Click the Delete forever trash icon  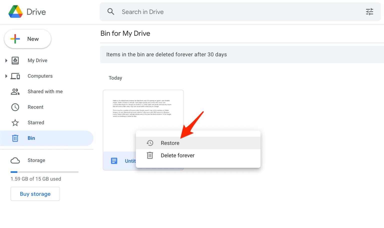pos(150,155)
